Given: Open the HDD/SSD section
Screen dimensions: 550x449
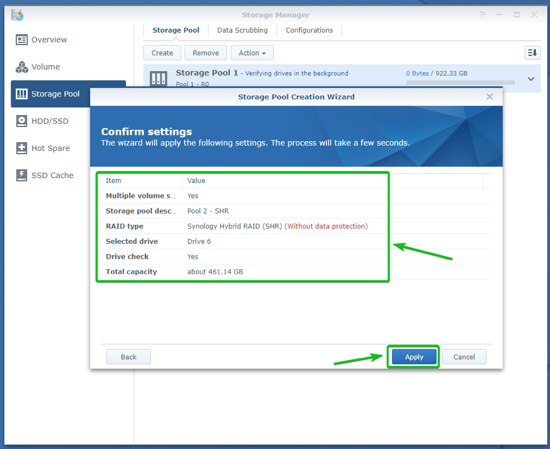Looking at the screenshot, I should 50,121.
